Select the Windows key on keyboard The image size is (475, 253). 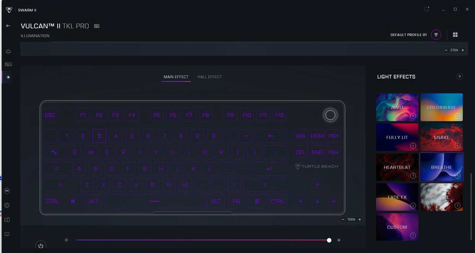pyautogui.click(x=73, y=201)
